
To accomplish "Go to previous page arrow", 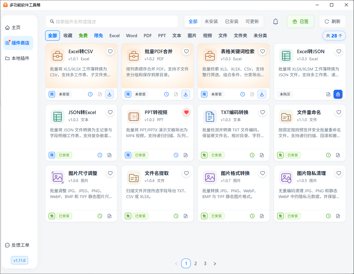I will pyautogui.click(x=176, y=264).
